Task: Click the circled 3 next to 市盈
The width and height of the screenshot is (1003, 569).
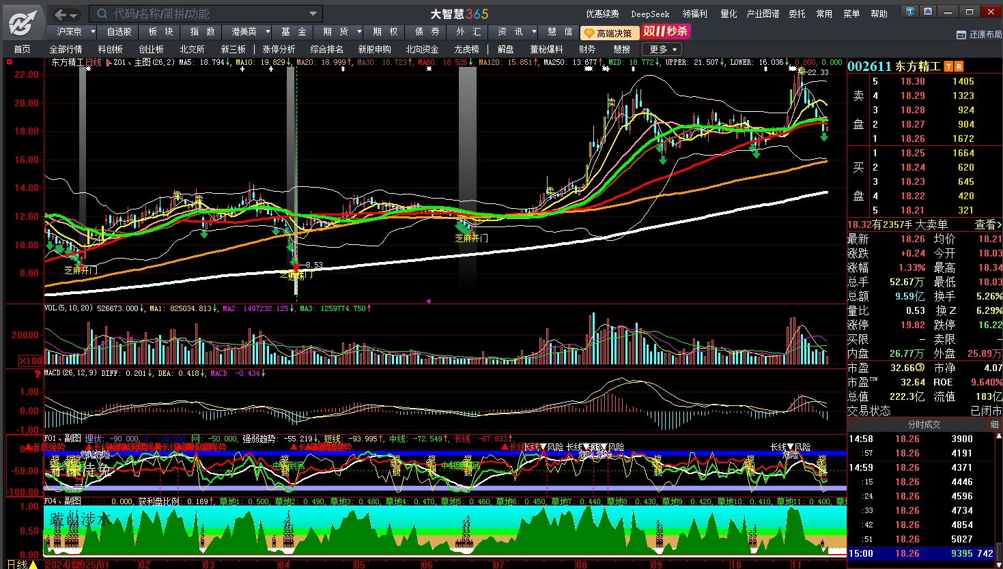Action: click(920, 368)
